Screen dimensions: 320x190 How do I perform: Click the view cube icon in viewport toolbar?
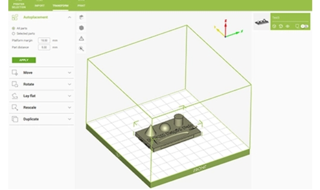point(81,18)
